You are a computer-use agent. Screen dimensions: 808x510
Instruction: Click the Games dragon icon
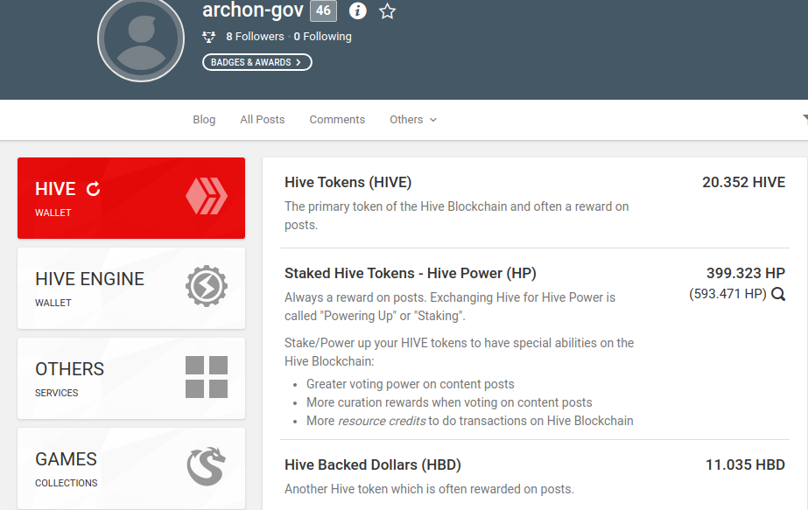[x=206, y=466]
